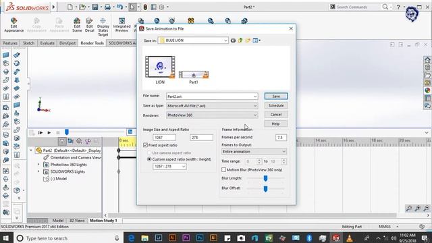Click the filter icon in Motion Study tree
The height and width of the screenshot is (243, 432).
tap(62, 142)
